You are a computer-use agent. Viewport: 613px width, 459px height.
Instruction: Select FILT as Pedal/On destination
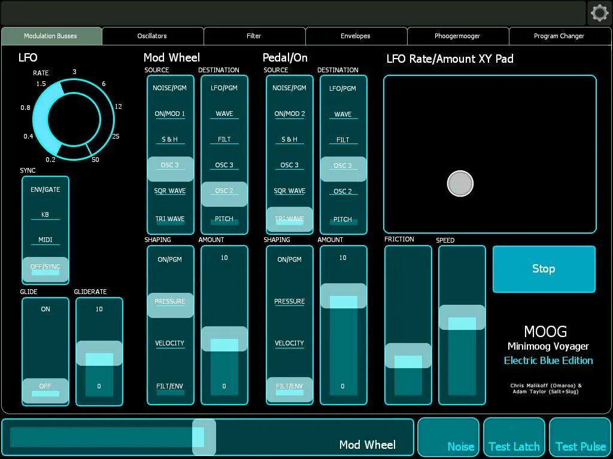tap(343, 140)
